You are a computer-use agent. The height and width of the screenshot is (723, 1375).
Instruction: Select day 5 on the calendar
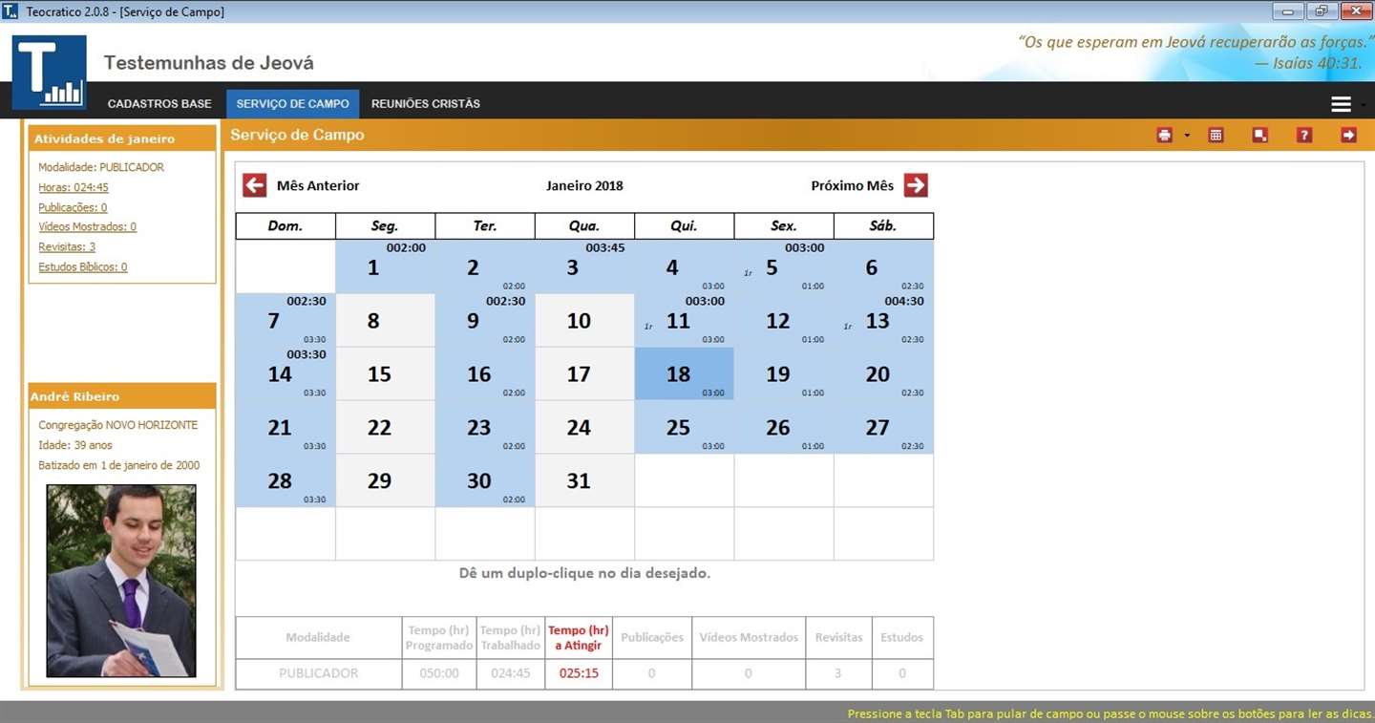click(784, 266)
